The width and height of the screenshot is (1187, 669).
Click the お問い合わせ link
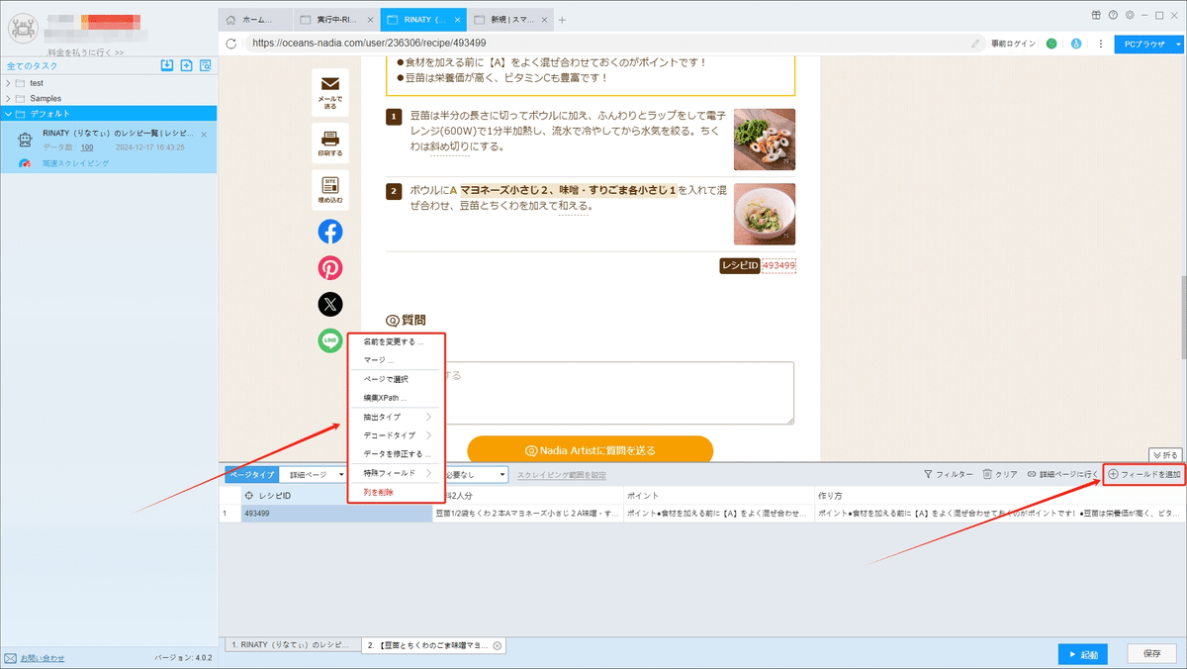(43, 657)
